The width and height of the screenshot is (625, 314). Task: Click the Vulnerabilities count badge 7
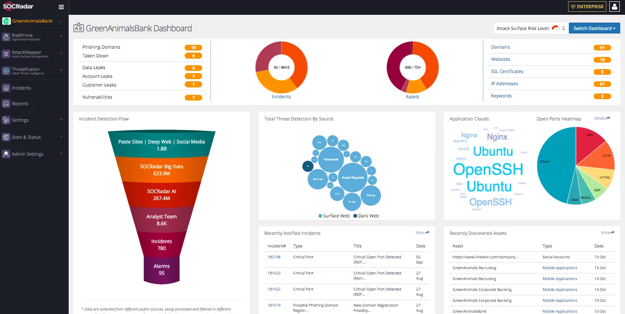193,97
